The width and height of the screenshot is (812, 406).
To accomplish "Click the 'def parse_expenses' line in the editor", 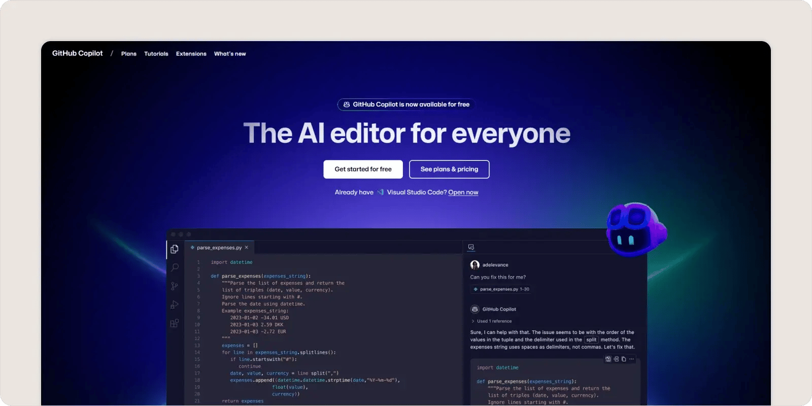I will 261,276.
